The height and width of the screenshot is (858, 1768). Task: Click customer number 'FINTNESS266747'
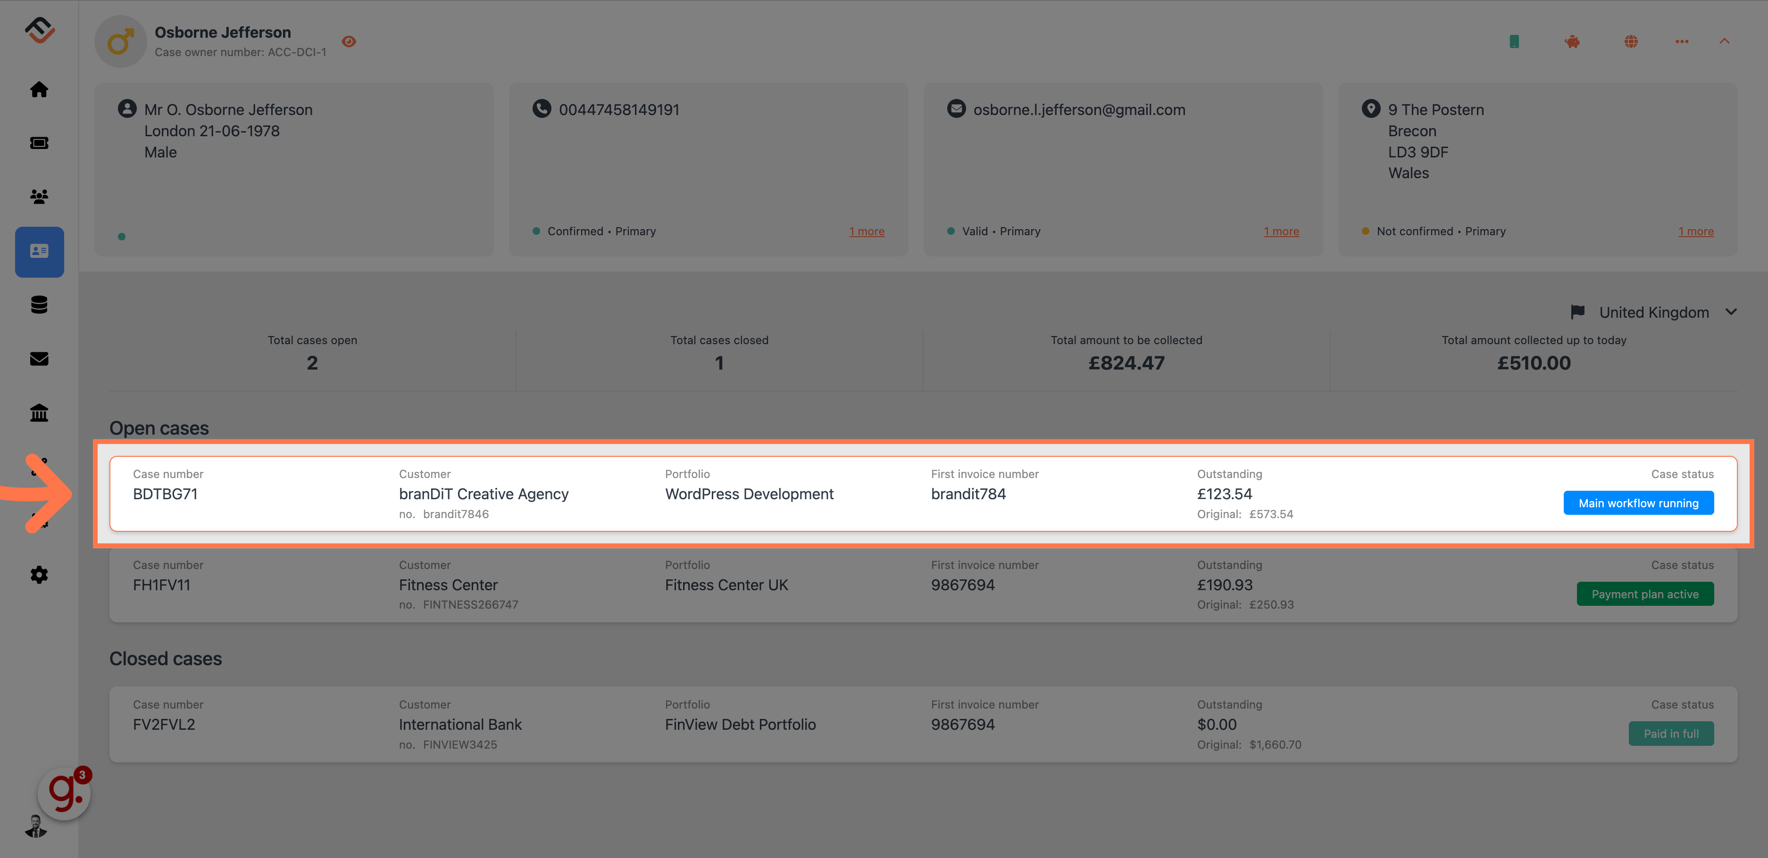471,605
